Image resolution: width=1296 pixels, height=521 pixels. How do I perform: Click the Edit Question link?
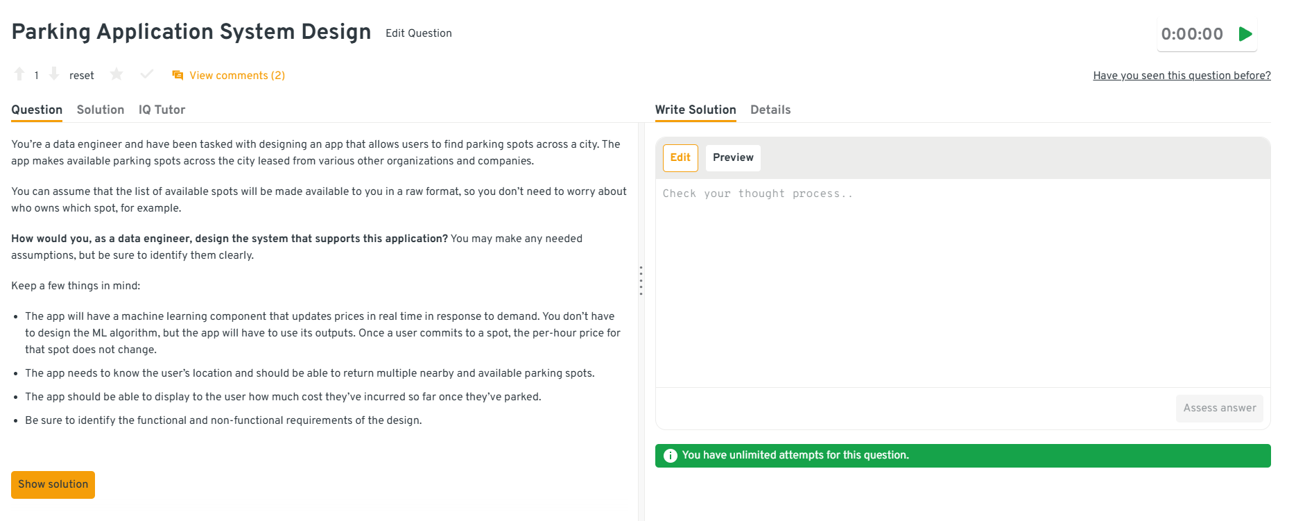pyautogui.click(x=418, y=33)
